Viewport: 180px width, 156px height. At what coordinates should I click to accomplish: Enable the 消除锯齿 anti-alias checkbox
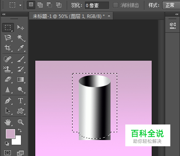coord(115,5)
